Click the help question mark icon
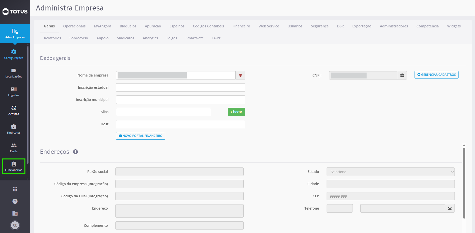 [x=15, y=201]
